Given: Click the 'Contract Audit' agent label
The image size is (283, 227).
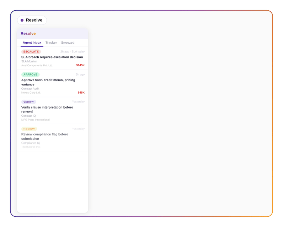Looking at the screenshot, I should coord(30,89).
